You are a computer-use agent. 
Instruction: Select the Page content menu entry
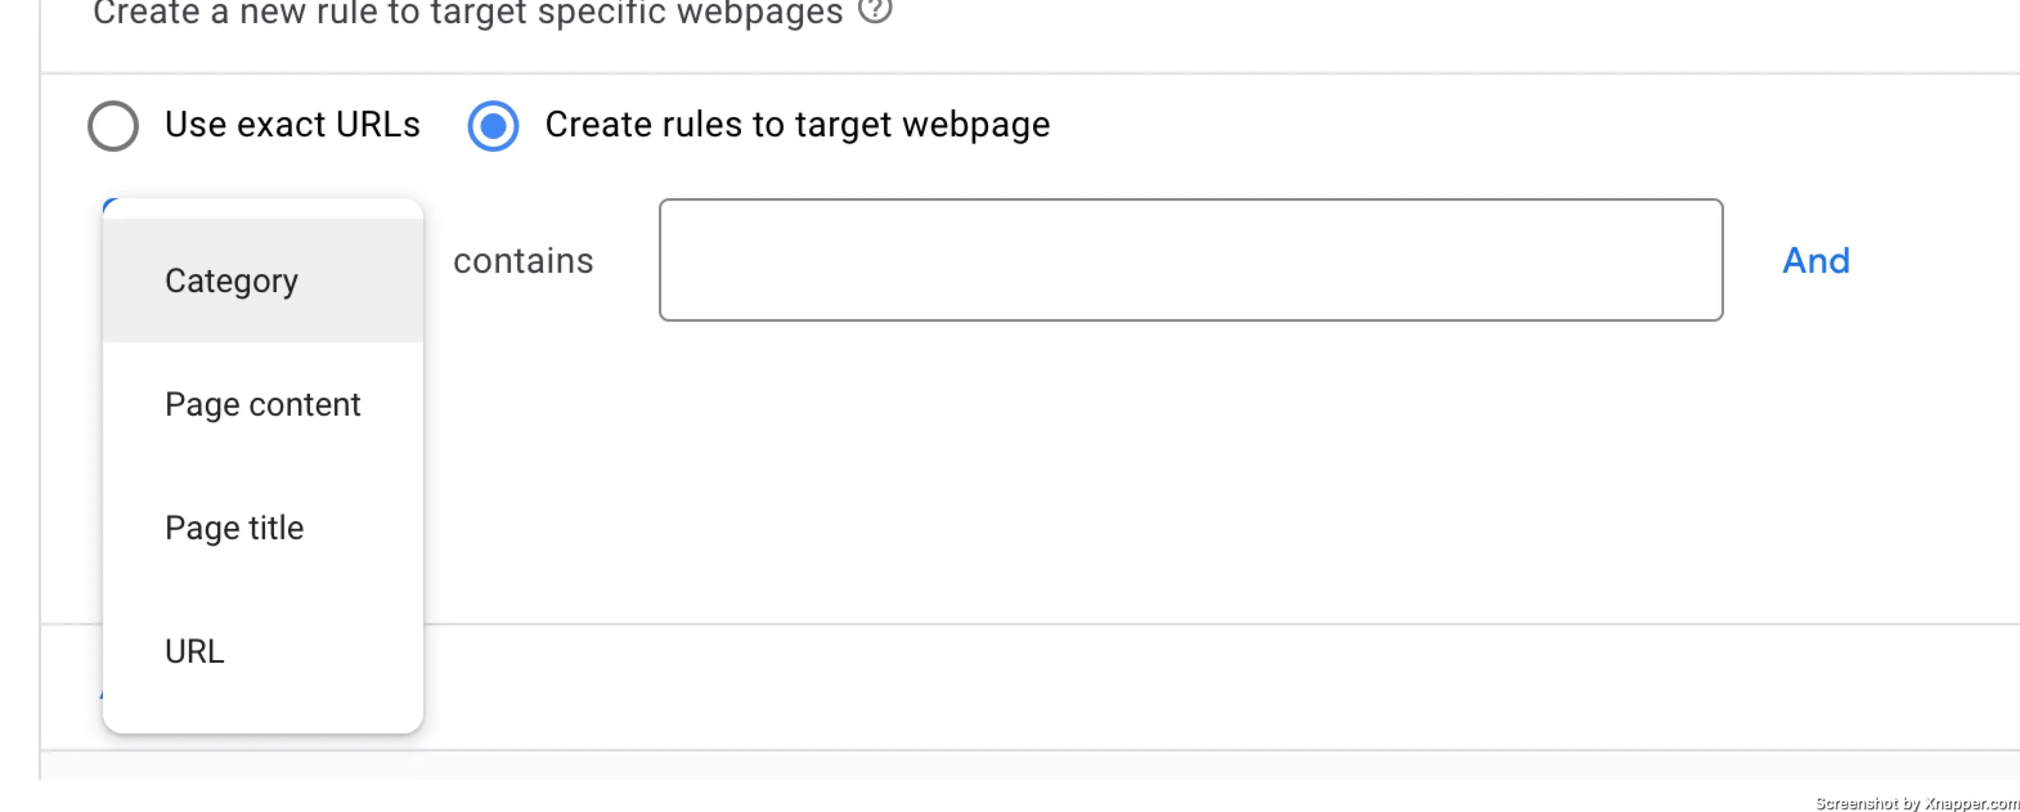click(x=262, y=404)
